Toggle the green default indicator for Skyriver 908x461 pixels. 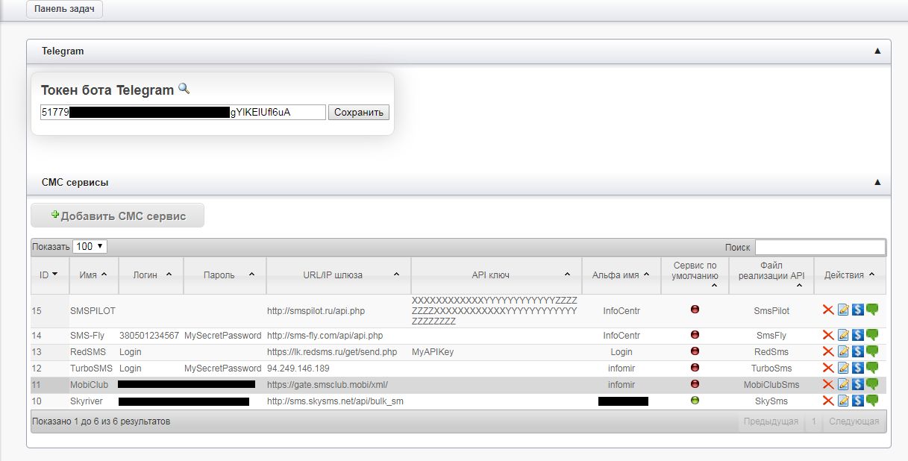[695, 401]
